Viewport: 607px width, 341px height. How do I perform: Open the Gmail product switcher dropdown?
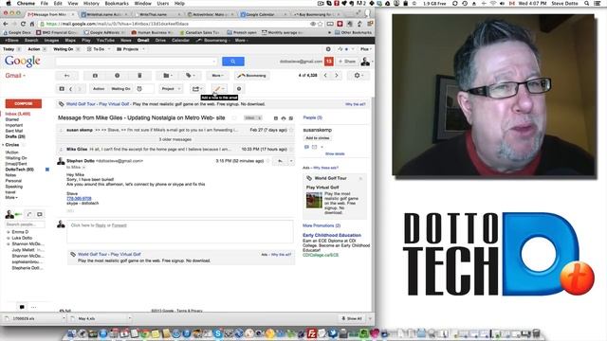[15, 76]
